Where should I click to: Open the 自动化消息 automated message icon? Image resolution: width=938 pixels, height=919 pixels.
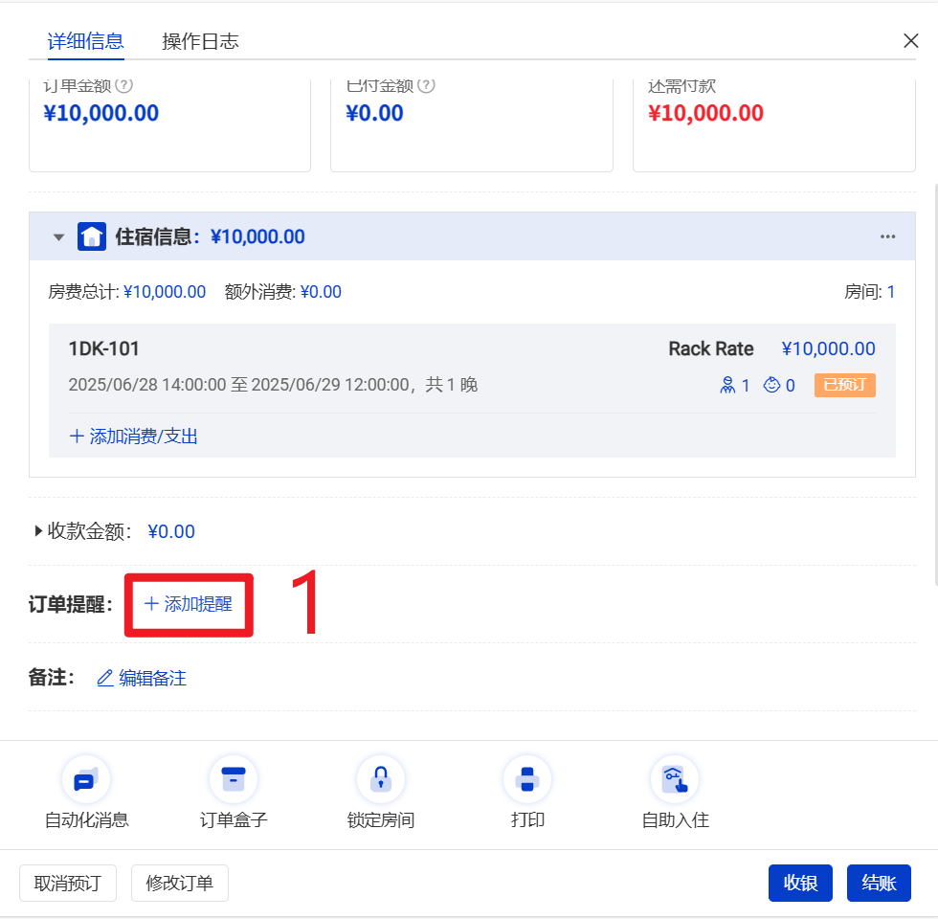pyautogui.click(x=86, y=780)
